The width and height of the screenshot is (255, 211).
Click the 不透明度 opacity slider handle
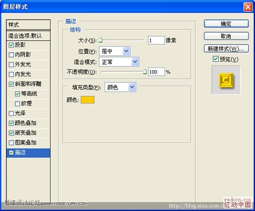click(145, 72)
